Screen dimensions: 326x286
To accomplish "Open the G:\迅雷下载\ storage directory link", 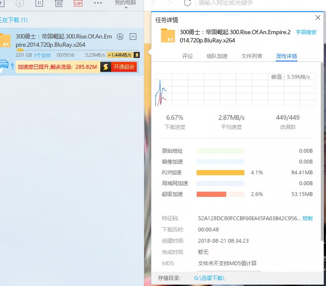I will [x=209, y=278].
